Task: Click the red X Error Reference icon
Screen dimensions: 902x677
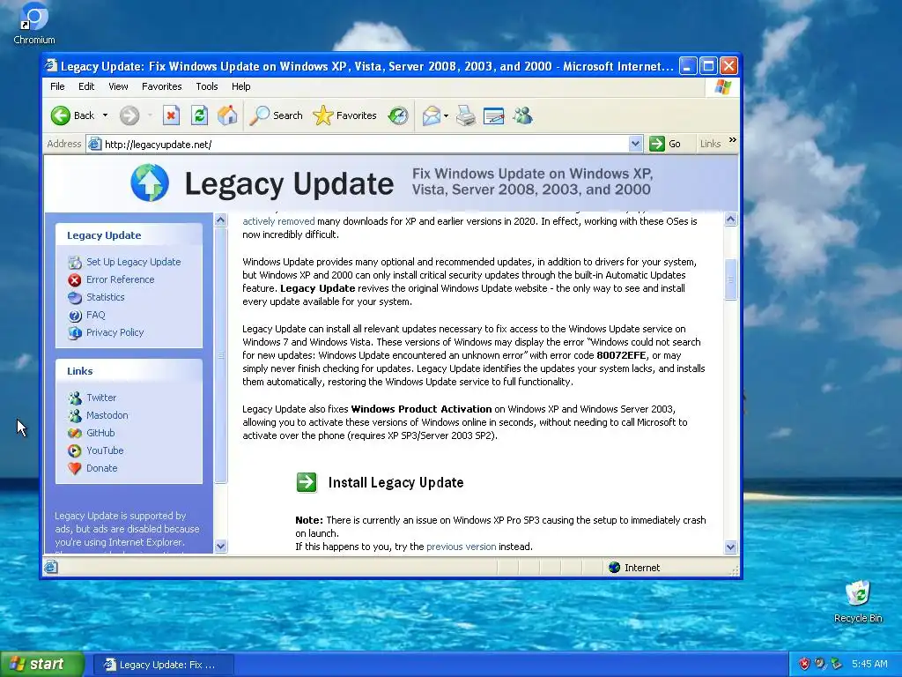Action: [x=75, y=280]
